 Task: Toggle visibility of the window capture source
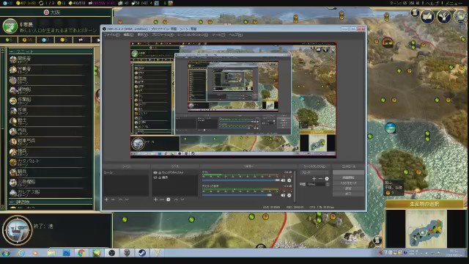155,173
